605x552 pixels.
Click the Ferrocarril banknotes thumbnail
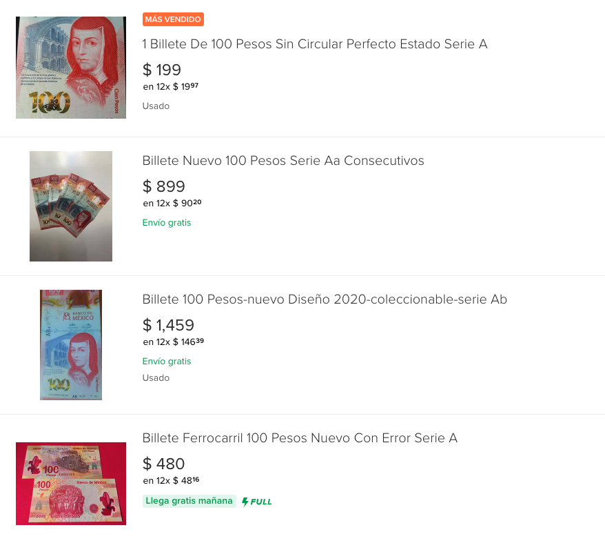pos(71,484)
